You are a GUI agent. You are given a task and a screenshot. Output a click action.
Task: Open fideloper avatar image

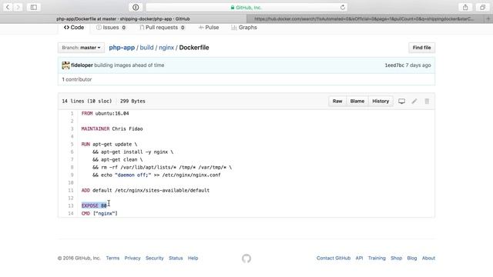point(65,65)
